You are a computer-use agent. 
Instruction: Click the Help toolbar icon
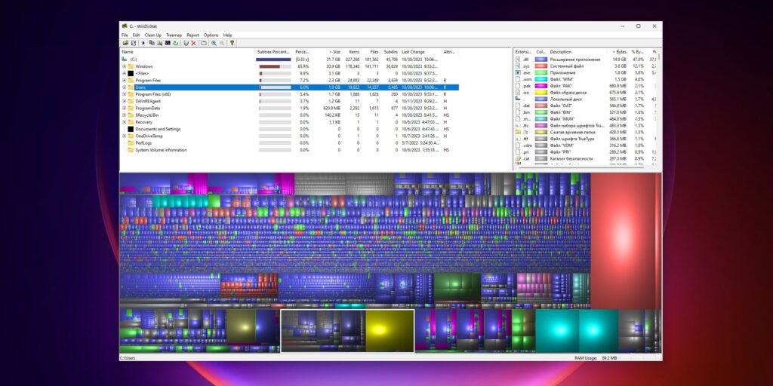pos(233,43)
